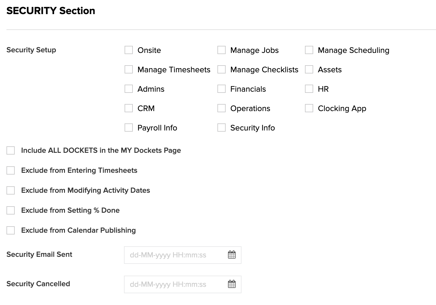Check Include ALL DOCKETS in MY Dockets Page
The image size is (436, 305).
point(11,150)
